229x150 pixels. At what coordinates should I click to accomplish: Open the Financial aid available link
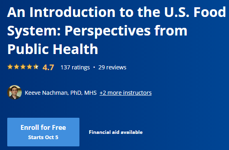(x=116, y=132)
